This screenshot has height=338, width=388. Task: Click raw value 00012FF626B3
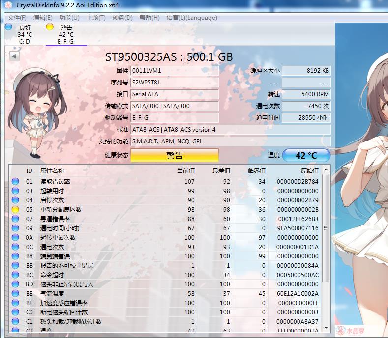[x=298, y=219]
